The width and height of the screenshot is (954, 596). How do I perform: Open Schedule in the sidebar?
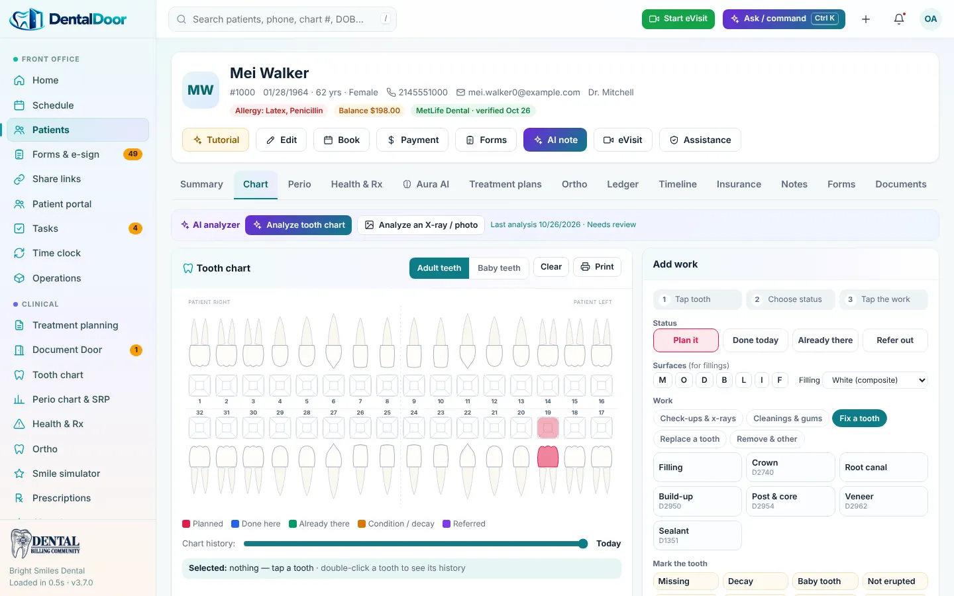pyautogui.click(x=78, y=105)
